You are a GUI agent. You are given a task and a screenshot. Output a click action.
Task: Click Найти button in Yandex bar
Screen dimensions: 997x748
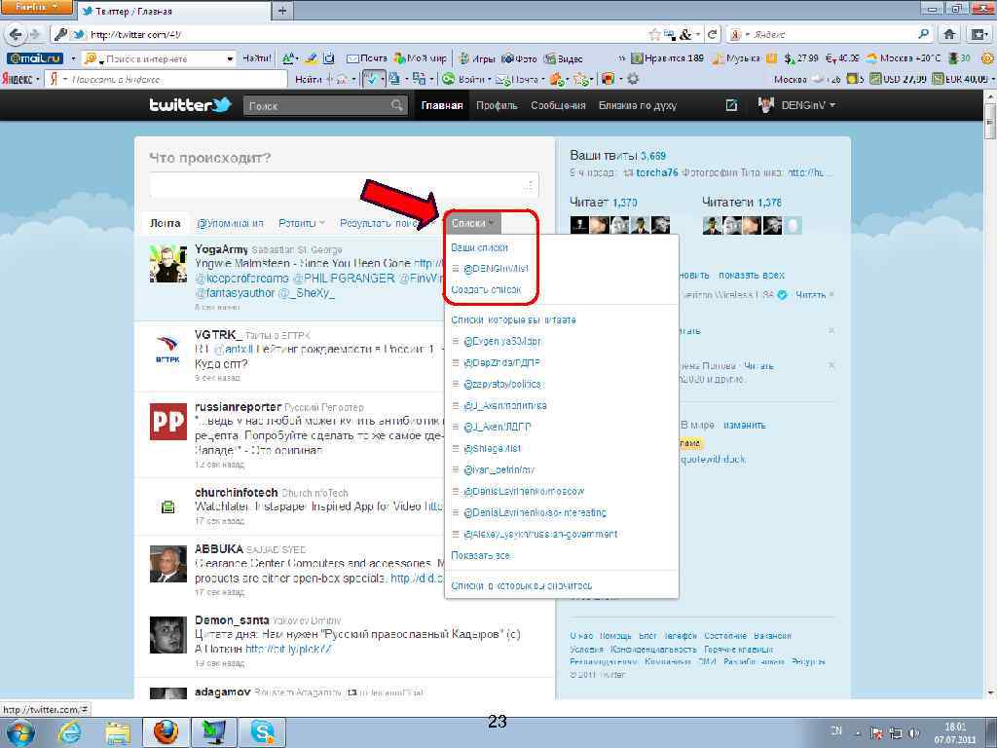pos(309,79)
